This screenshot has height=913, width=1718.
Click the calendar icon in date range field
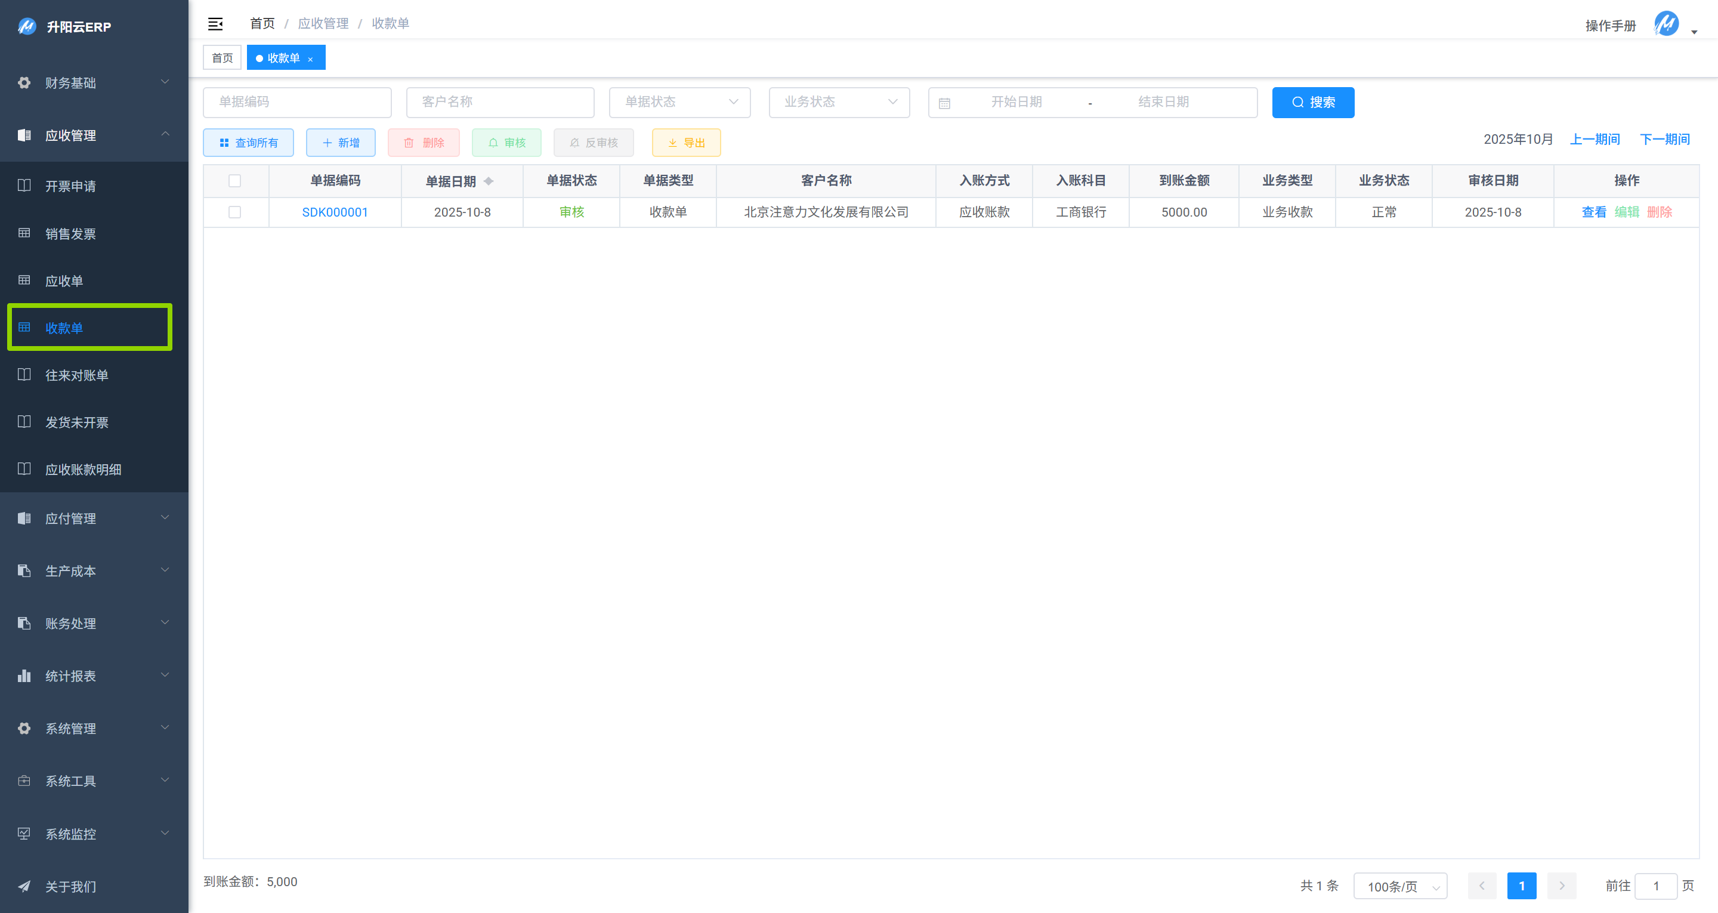(944, 103)
